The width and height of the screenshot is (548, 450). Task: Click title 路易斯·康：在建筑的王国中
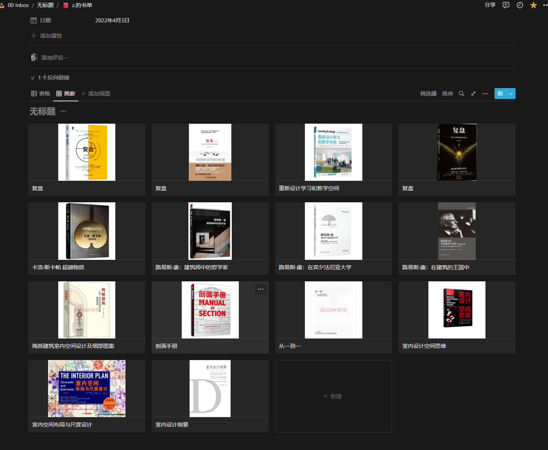click(x=436, y=267)
